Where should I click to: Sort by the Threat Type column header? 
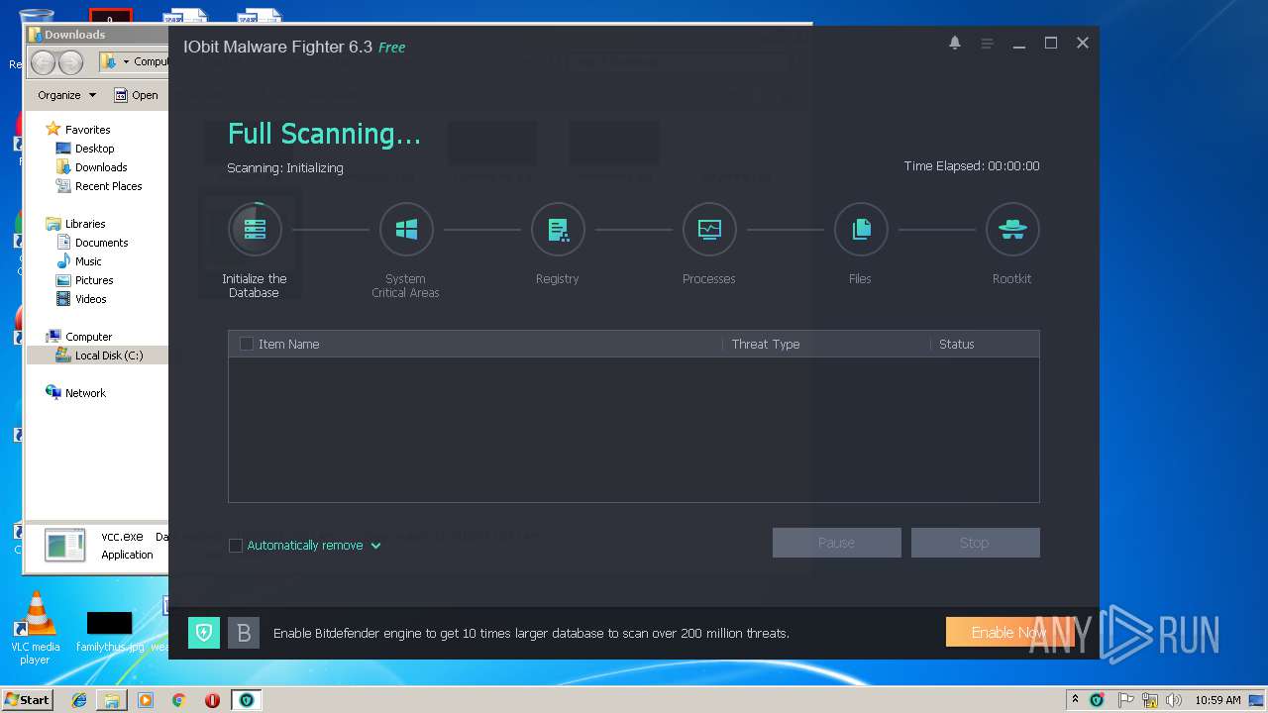766,344
